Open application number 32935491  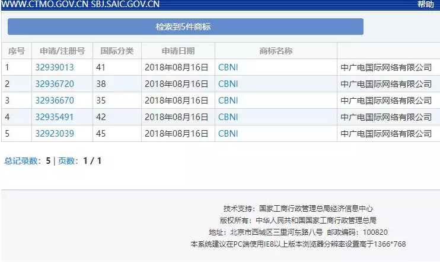point(55,117)
